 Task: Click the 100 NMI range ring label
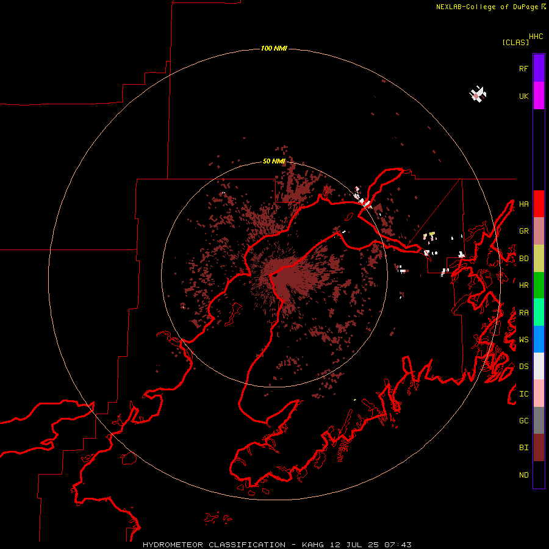click(x=274, y=48)
